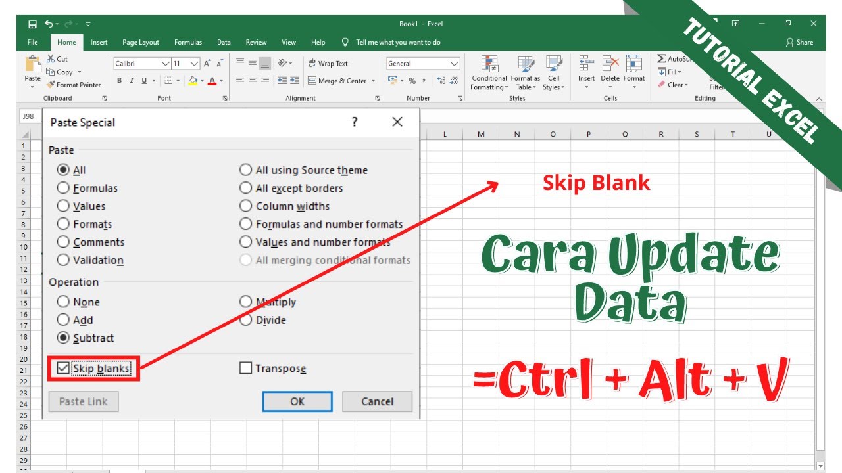
Task: Click the Save icon in quick access toolbar
Action: tap(32, 24)
